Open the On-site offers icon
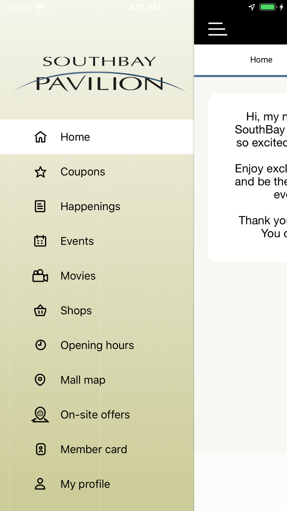Viewport: 287px width, 511px height. pyautogui.click(x=40, y=414)
